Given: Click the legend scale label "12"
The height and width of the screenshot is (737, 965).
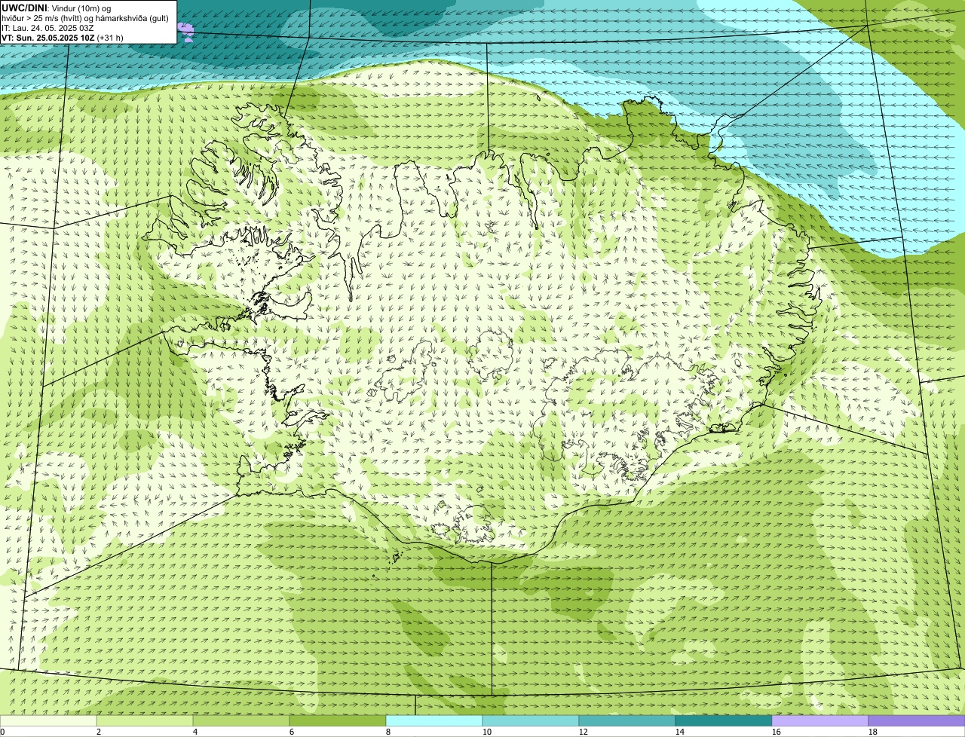Looking at the screenshot, I should (584, 732).
